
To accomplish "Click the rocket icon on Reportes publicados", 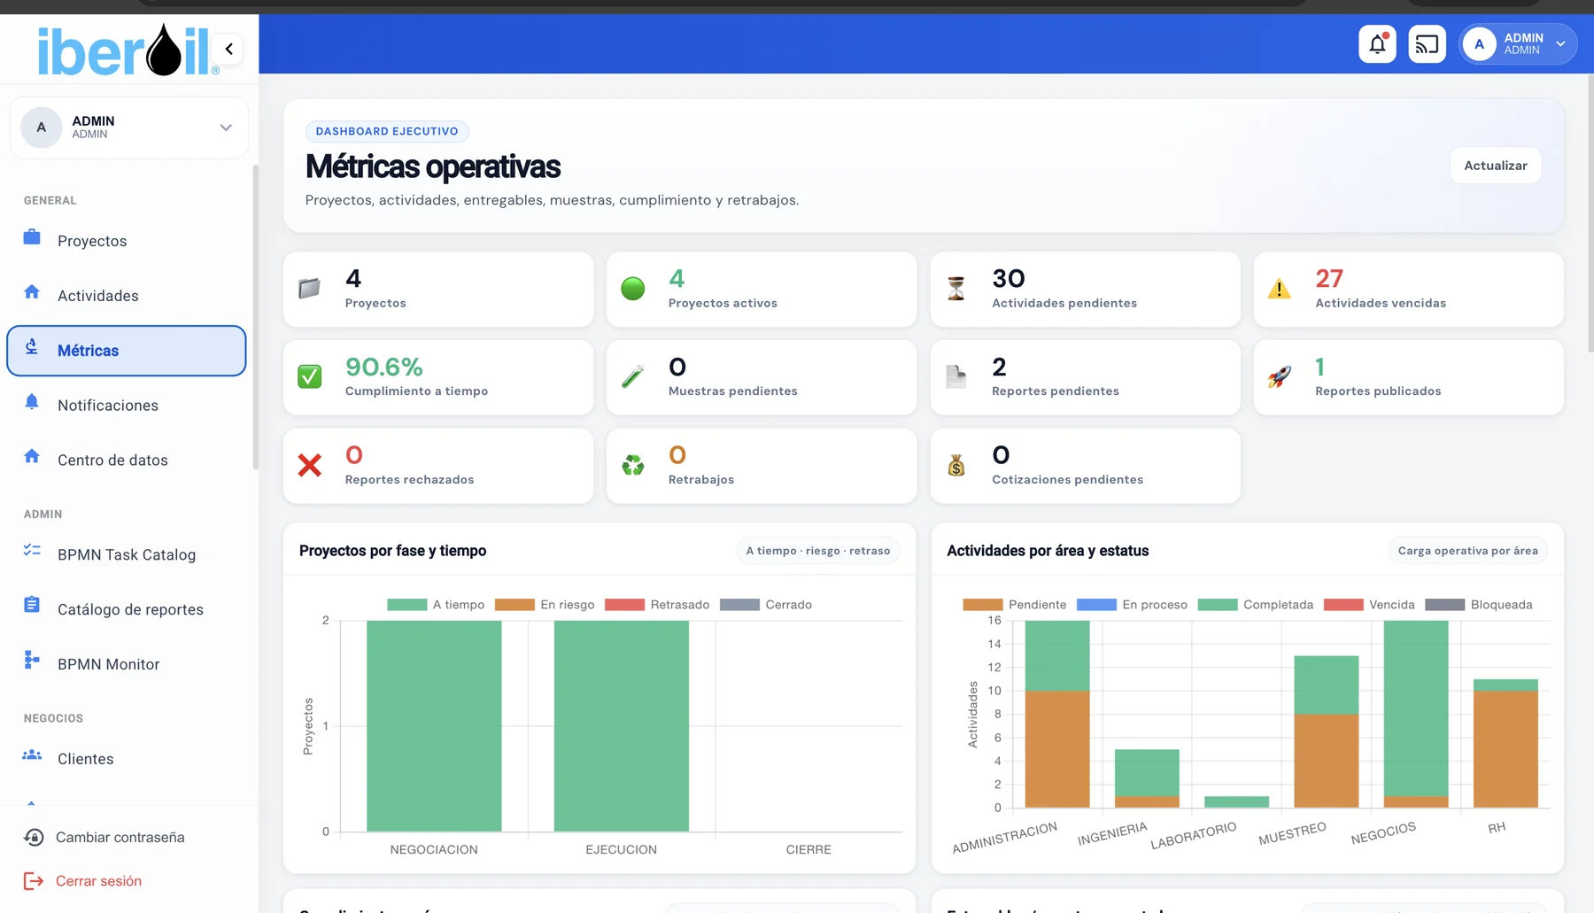I will tap(1280, 377).
